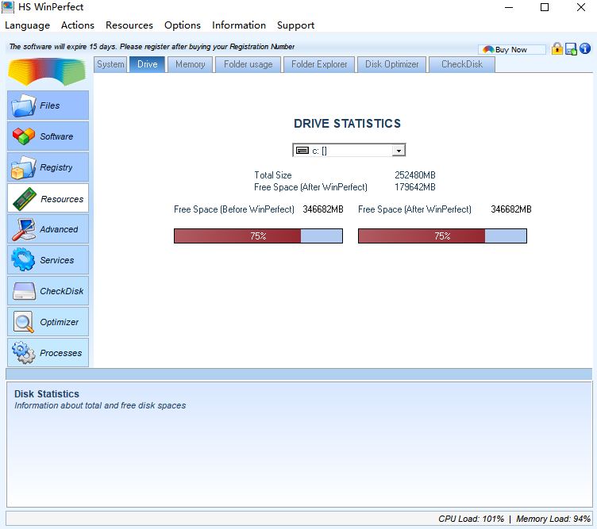The height and width of the screenshot is (529, 597).
Task: Switch to the System tab
Action: tap(110, 64)
